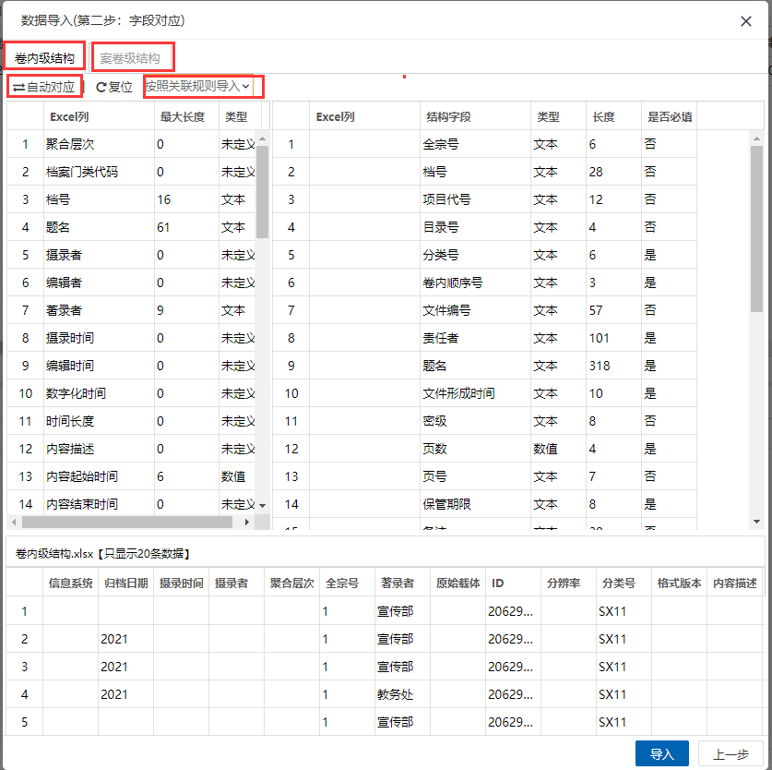Open the 按照关联规则导入 dropdown
Image resolution: width=772 pixels, height=770 pixels.
[197, 87]
